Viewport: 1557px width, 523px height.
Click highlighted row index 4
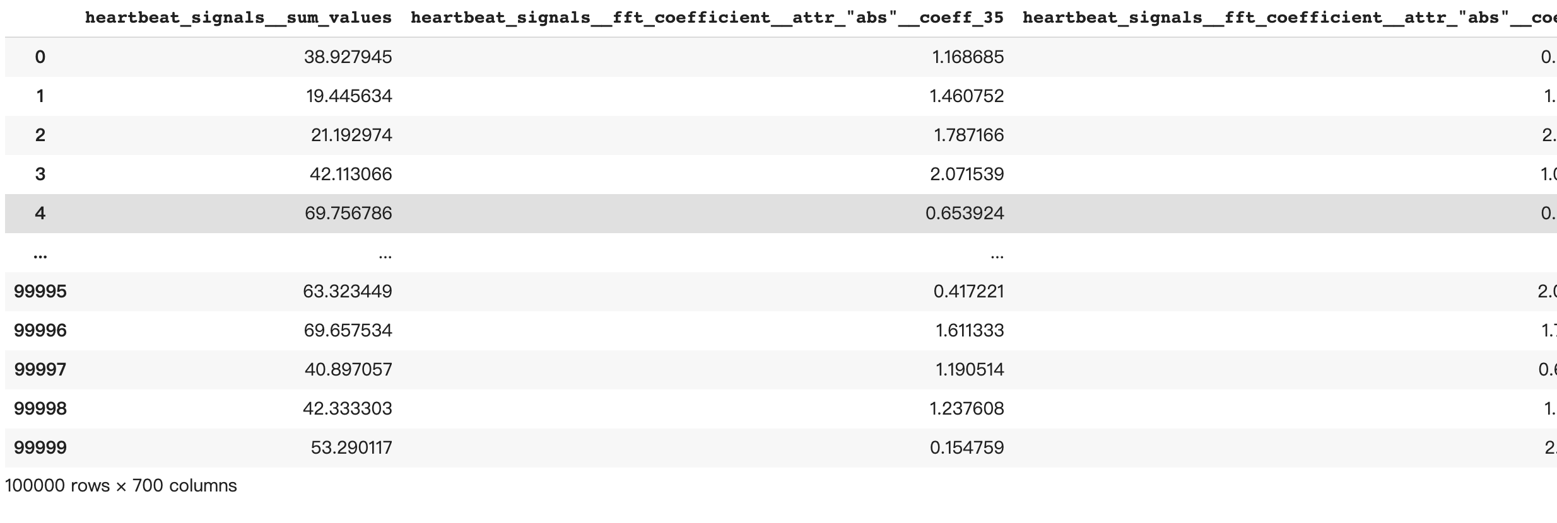tap(40, 213)
